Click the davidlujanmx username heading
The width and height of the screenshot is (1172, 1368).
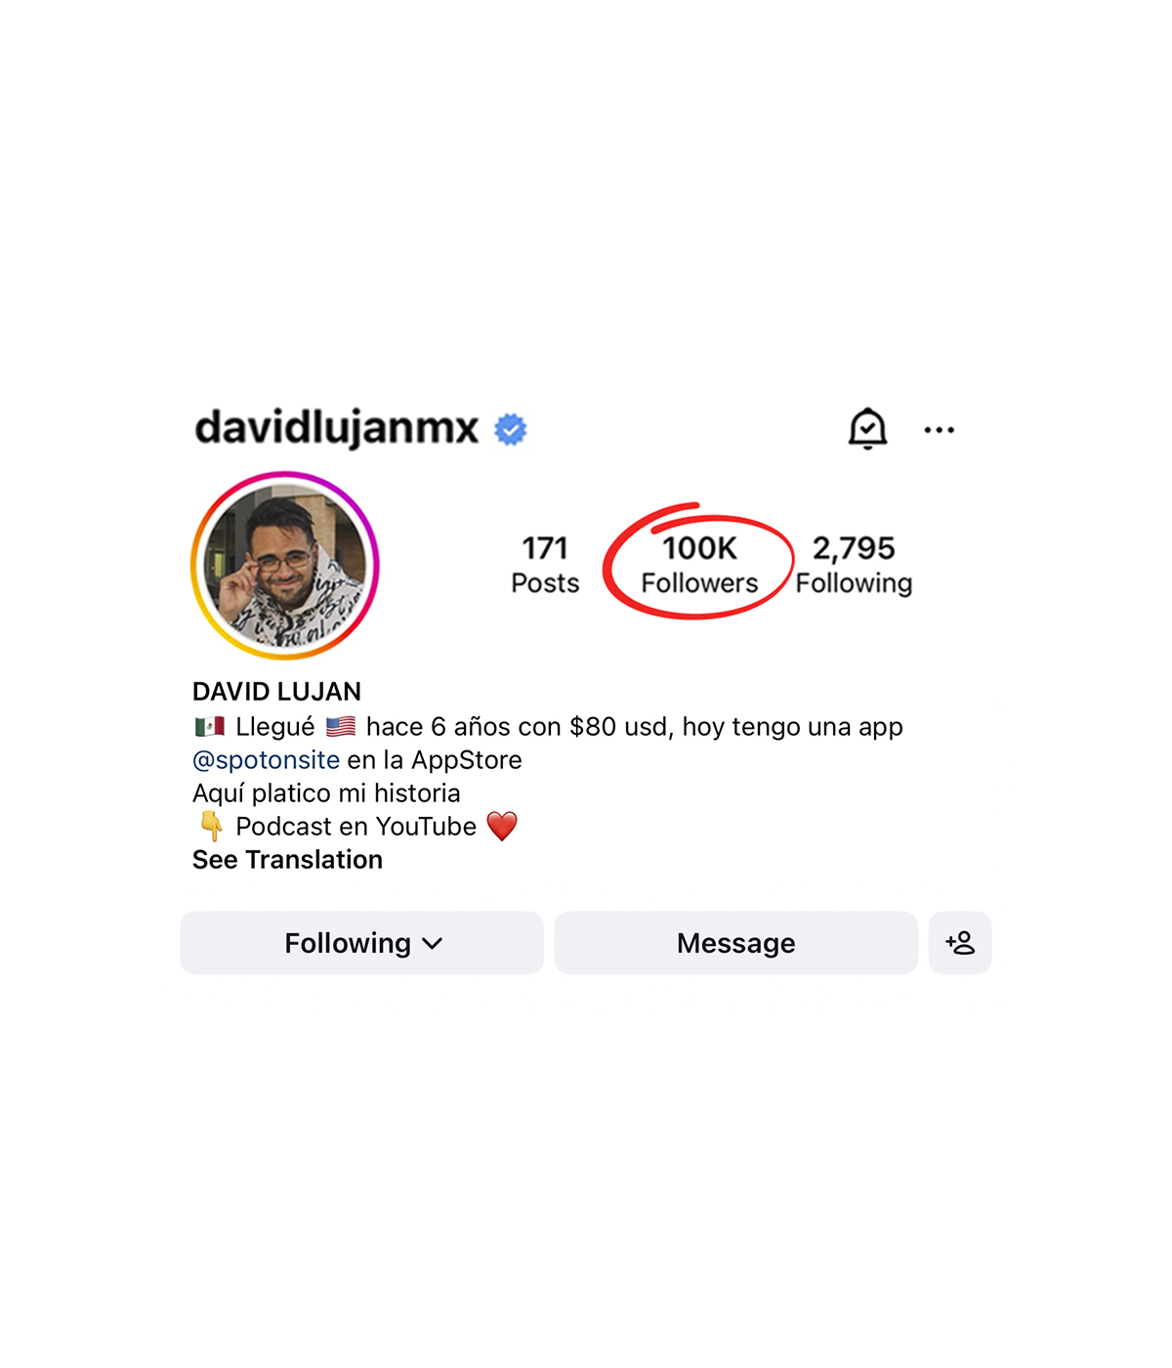point(337,428)
